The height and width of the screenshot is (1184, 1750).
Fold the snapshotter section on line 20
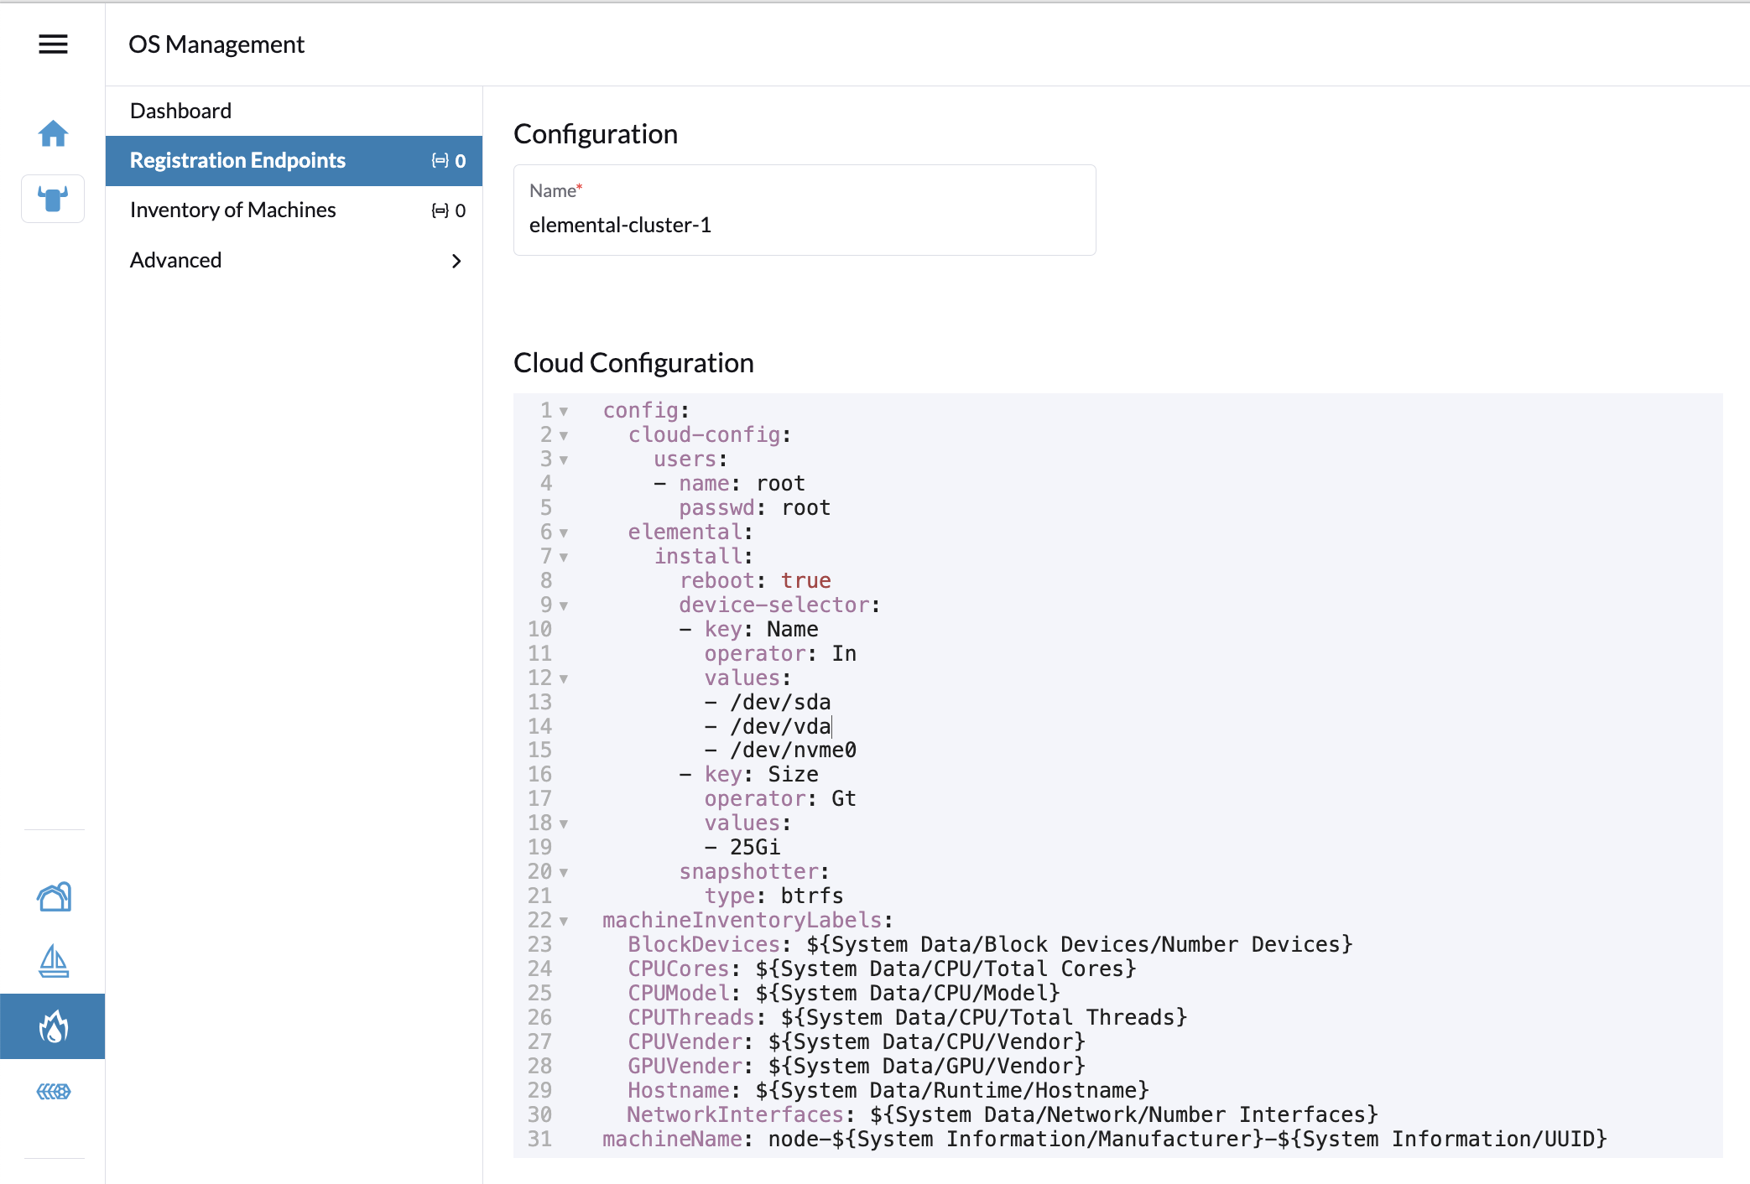(x=564, y=873)
